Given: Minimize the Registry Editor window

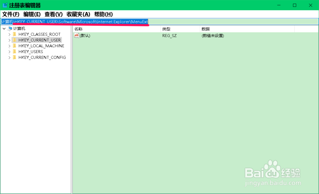Looking at the screenshot, I should 279,5.
